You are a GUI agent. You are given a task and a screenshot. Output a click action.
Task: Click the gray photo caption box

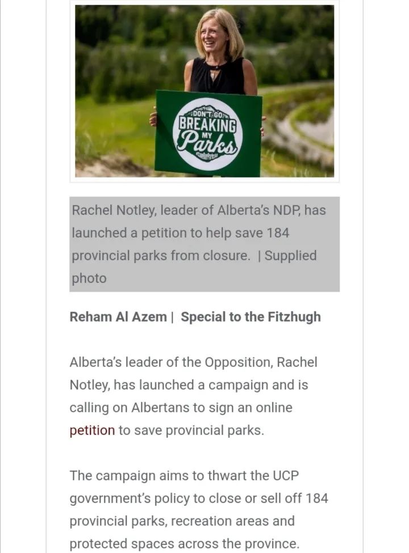tap(204, 244)
